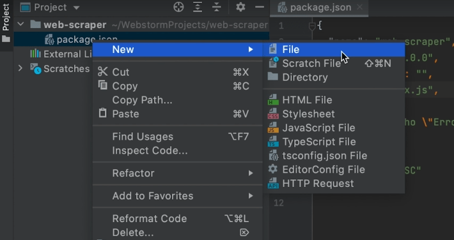Select package.json in project tree

point(87,40)
